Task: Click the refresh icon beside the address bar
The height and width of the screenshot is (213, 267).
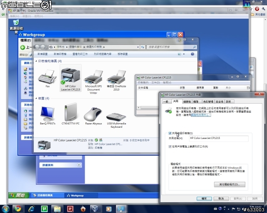Action: tap(143, 47)
